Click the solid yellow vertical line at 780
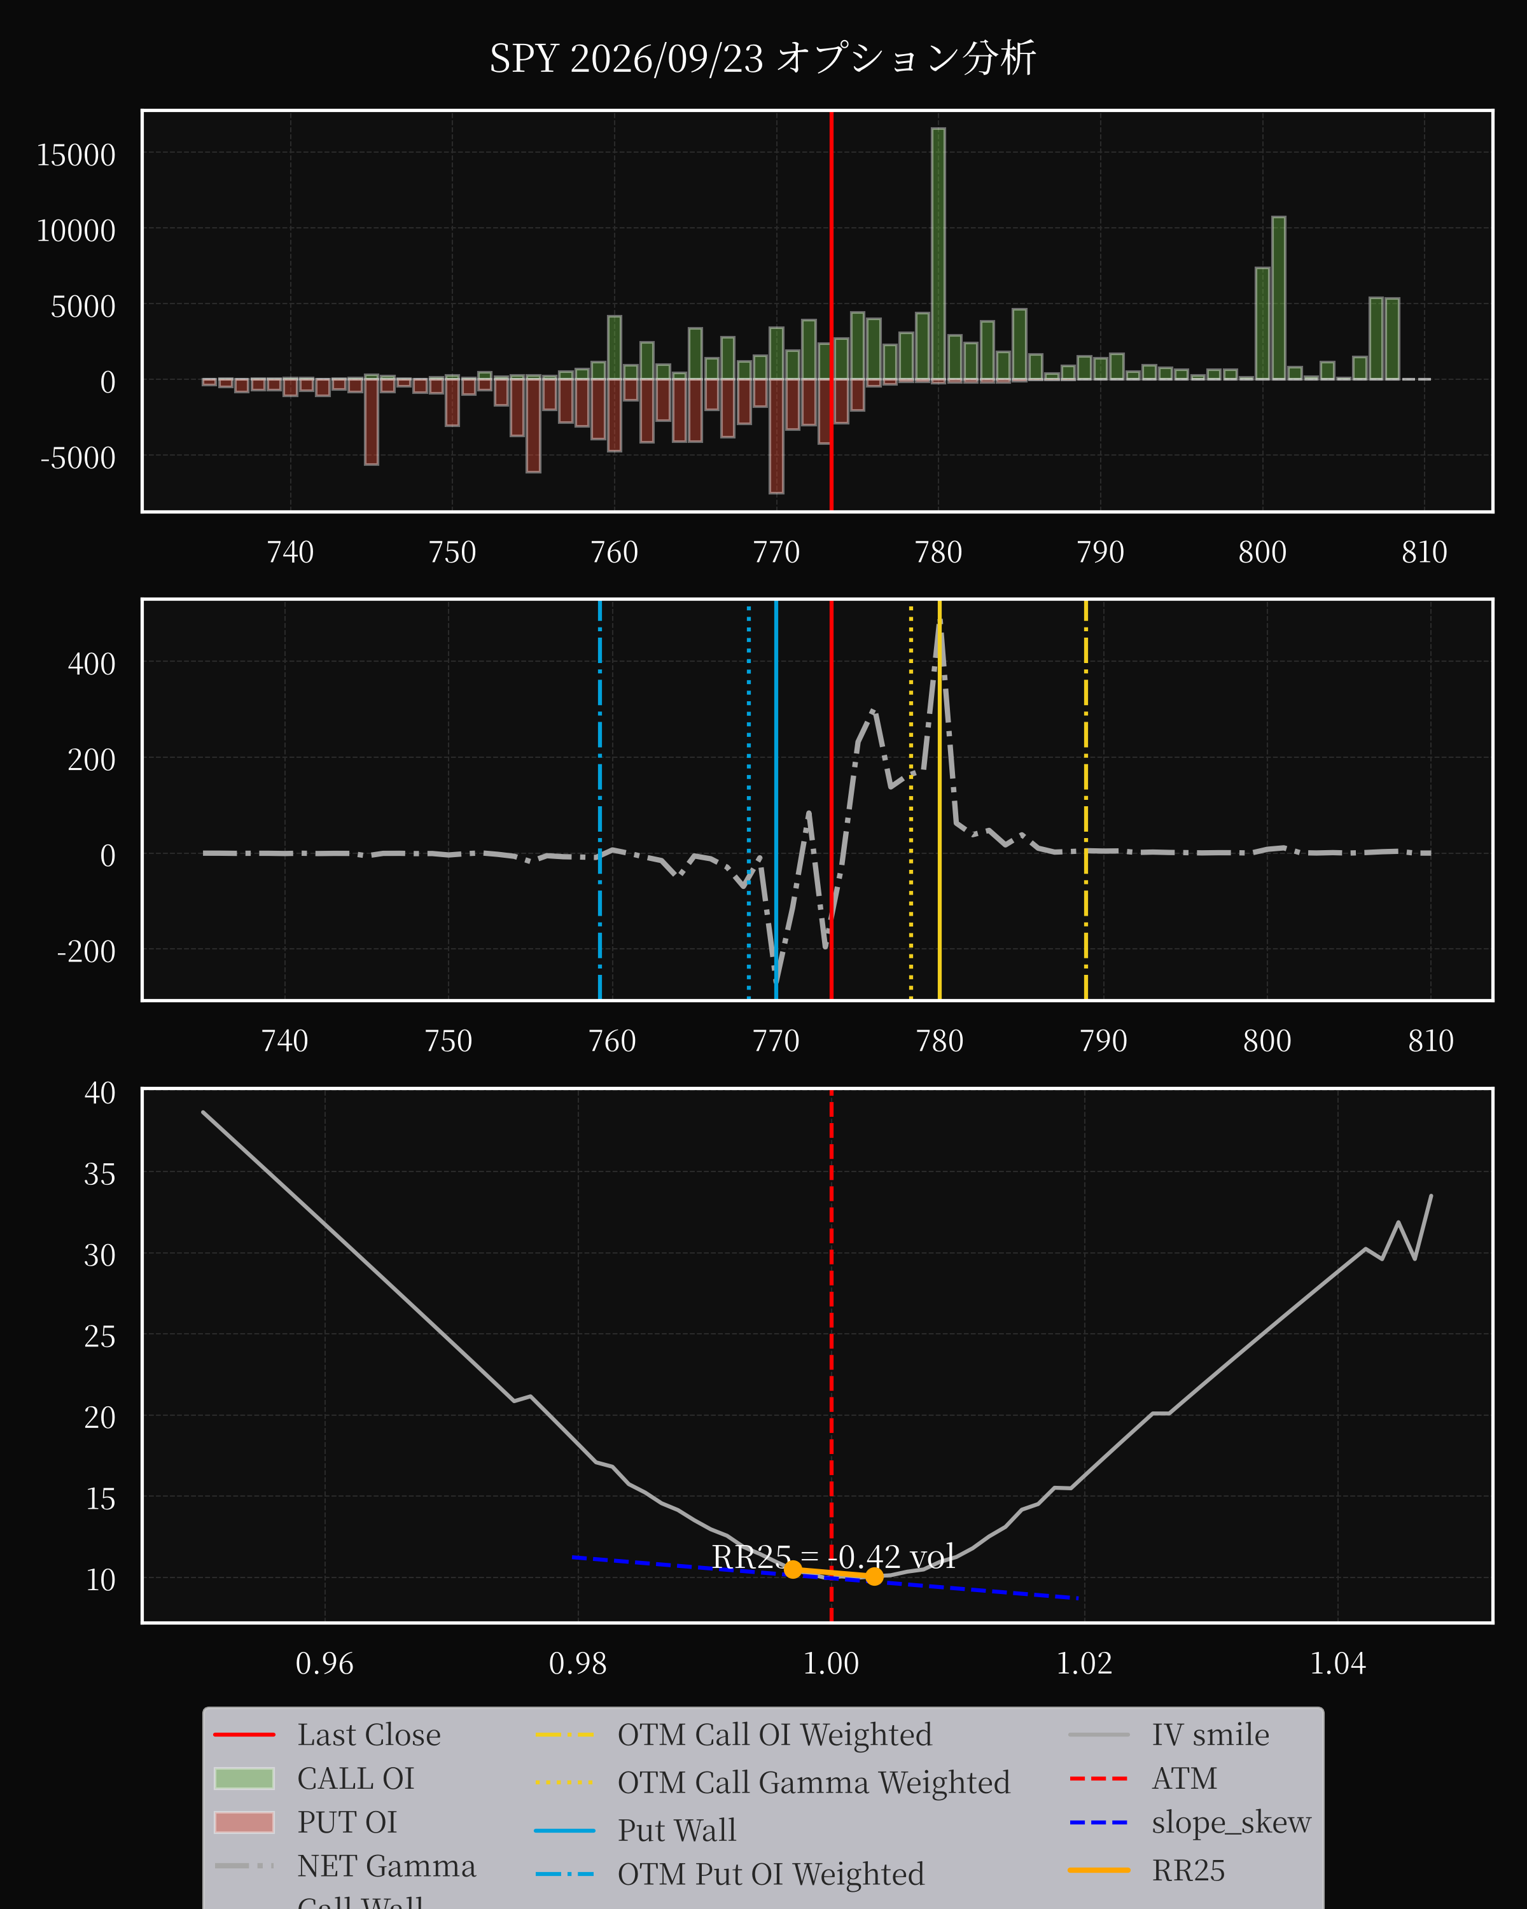1527x1909 pixels. point(940,799)
